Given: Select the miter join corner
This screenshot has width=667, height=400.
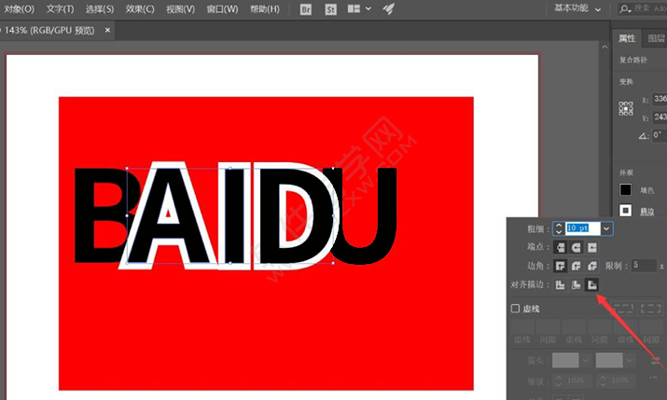Looking at the screenshot, I should (561, 266).
